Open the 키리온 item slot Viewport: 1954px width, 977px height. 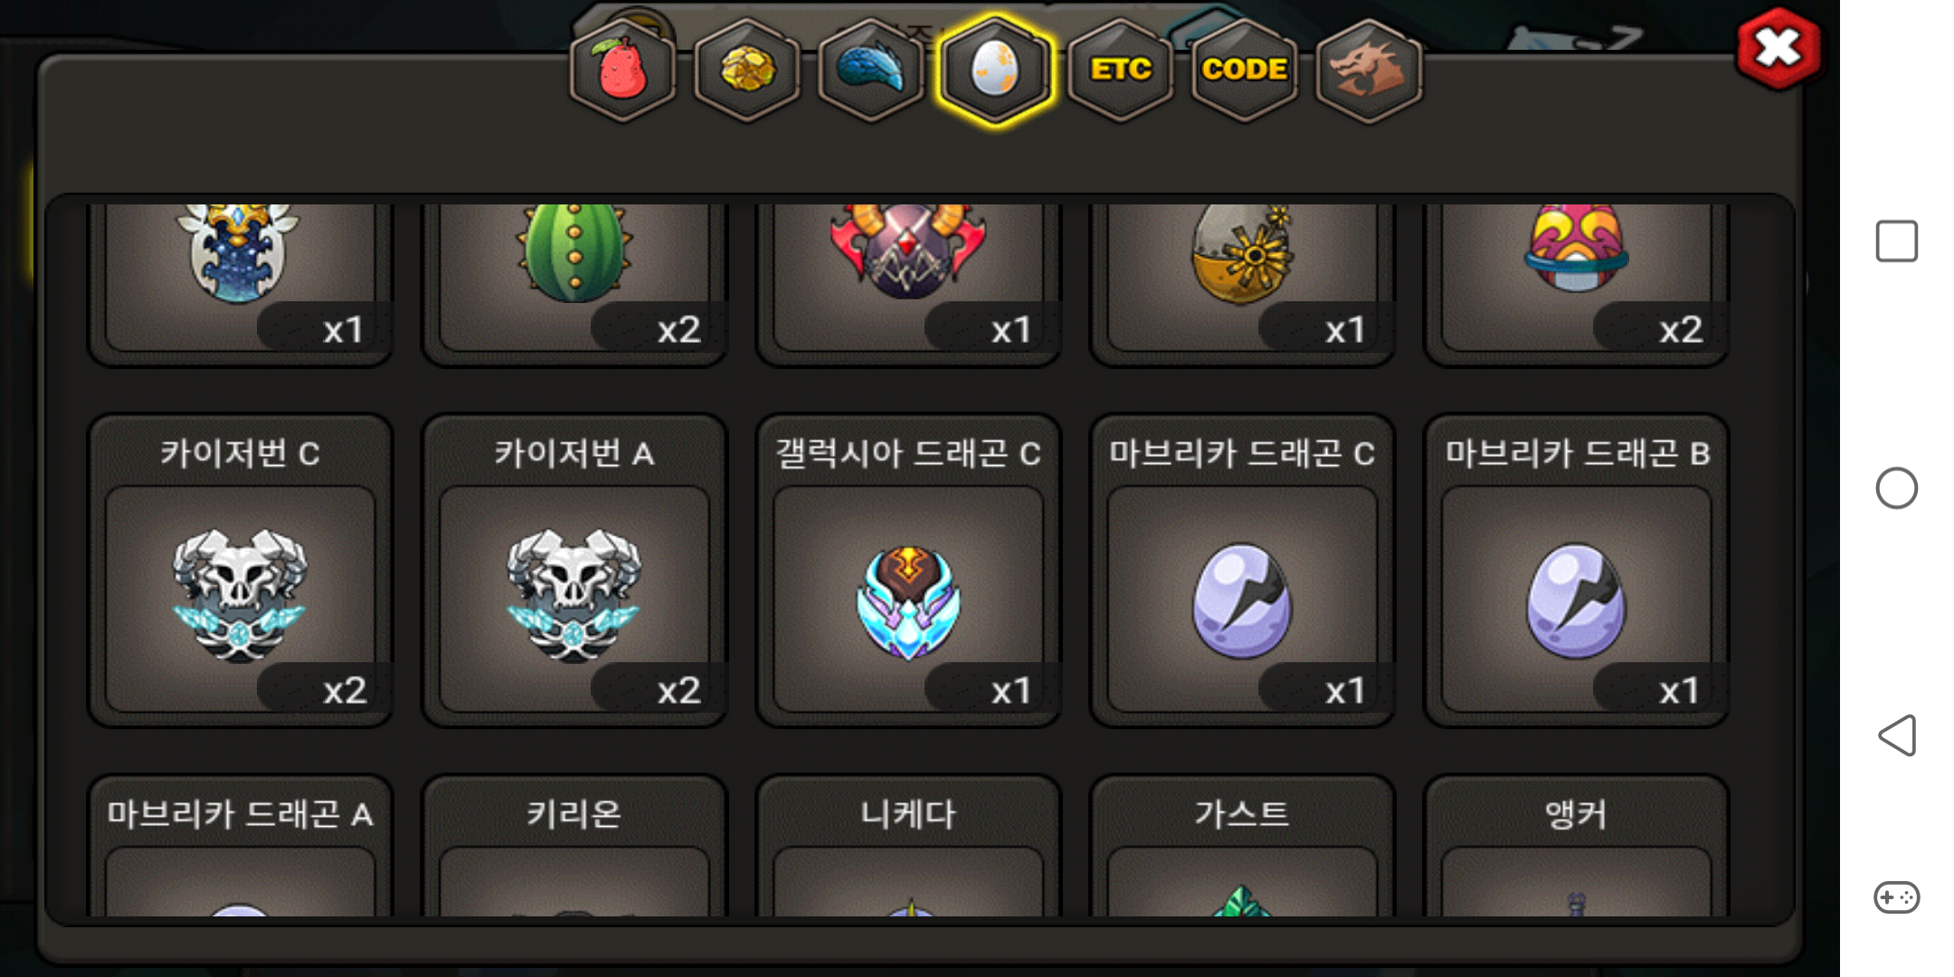point(574,846)
